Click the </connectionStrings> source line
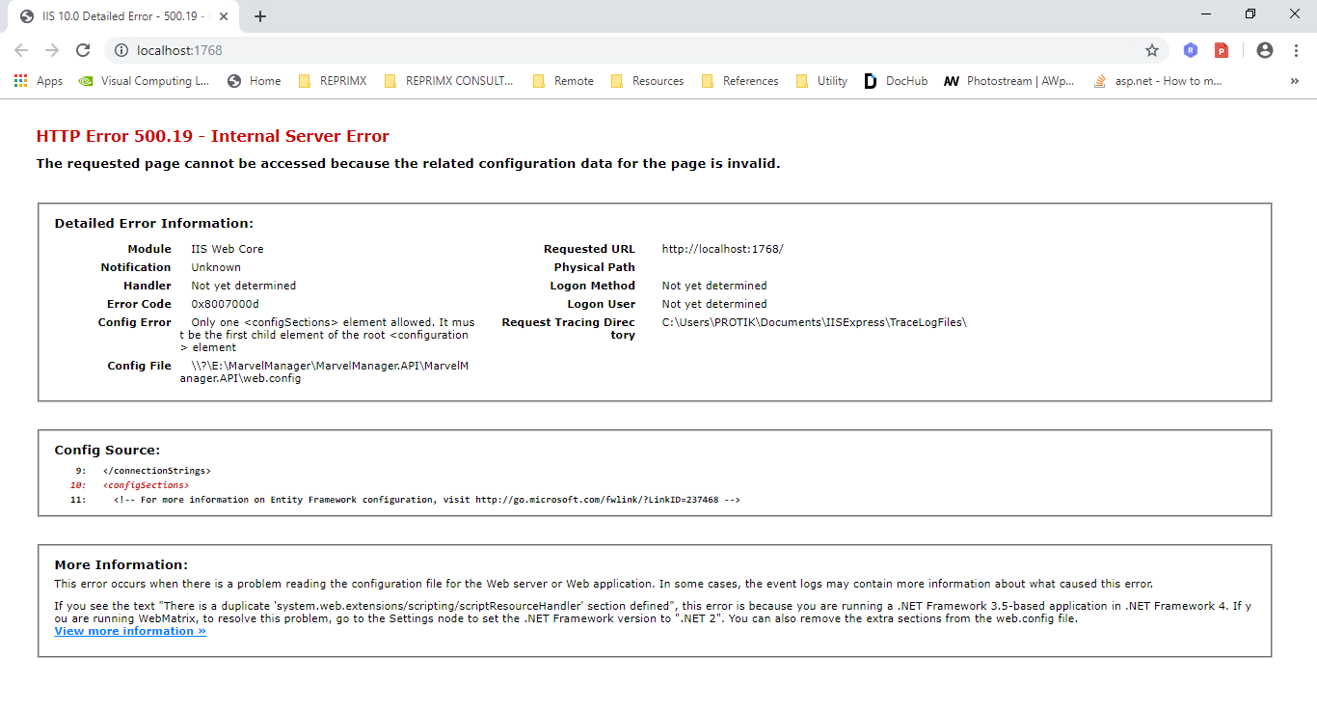Screen dimensions: 1317x712 (156, 471)
